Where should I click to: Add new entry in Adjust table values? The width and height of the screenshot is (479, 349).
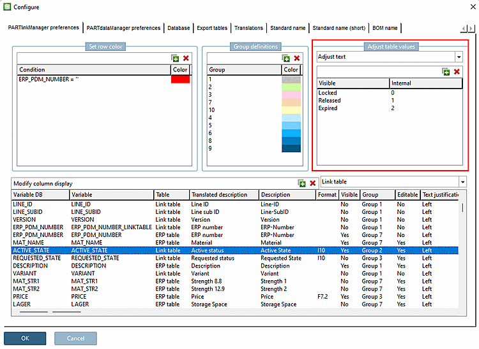446,72
